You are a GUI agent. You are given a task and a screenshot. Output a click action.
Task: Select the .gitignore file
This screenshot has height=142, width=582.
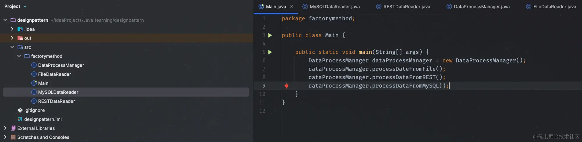click(34, 110)
